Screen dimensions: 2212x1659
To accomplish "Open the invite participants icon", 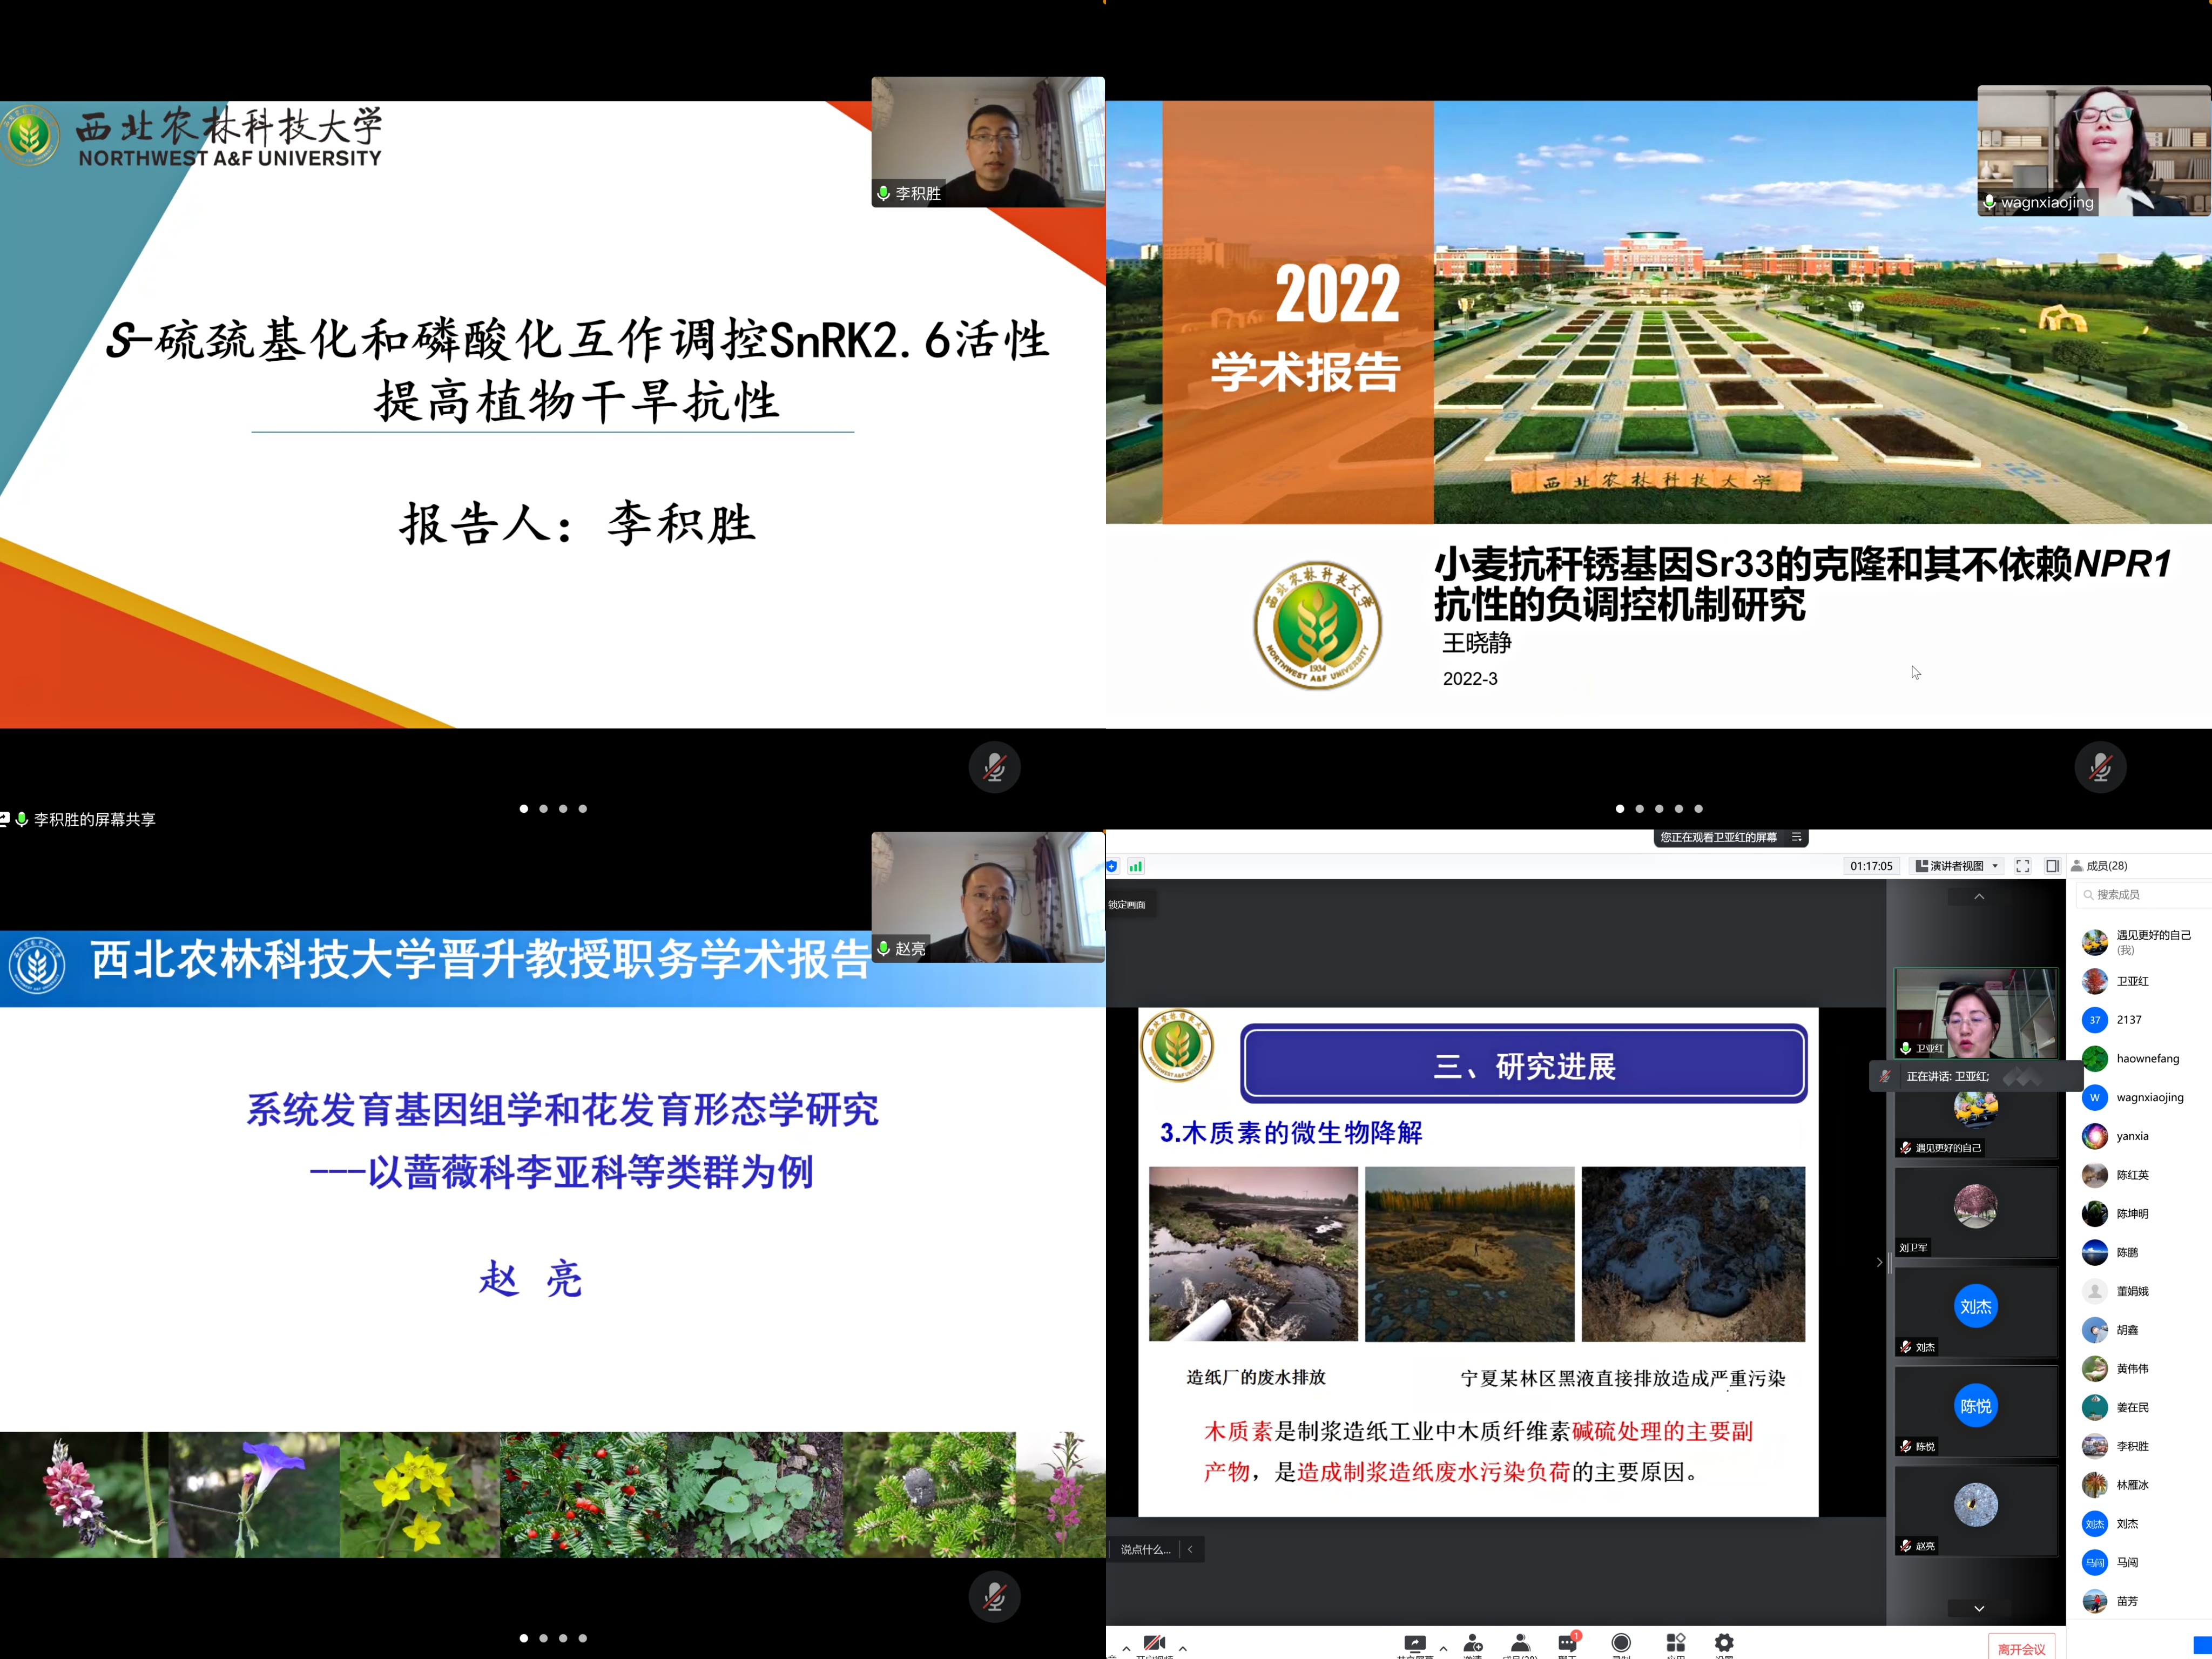I will click(x=1472, y=1643).
